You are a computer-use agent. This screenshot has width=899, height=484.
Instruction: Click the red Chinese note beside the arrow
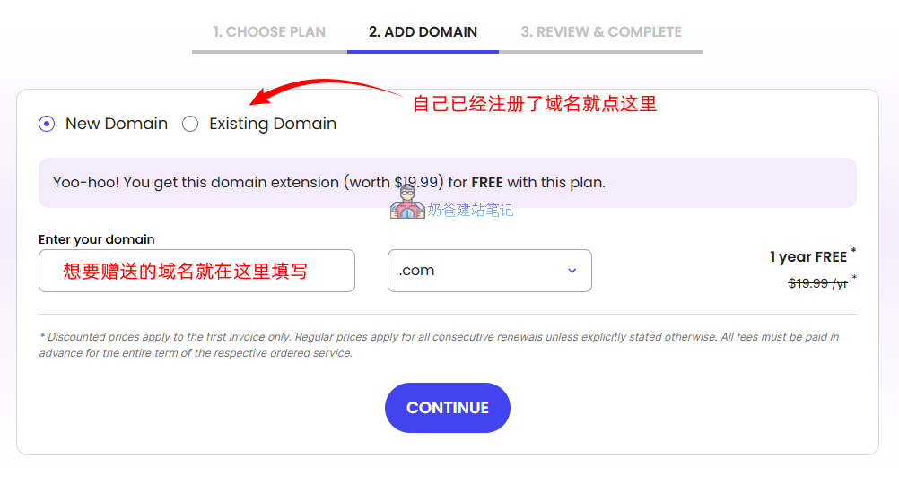pos(535,104)
